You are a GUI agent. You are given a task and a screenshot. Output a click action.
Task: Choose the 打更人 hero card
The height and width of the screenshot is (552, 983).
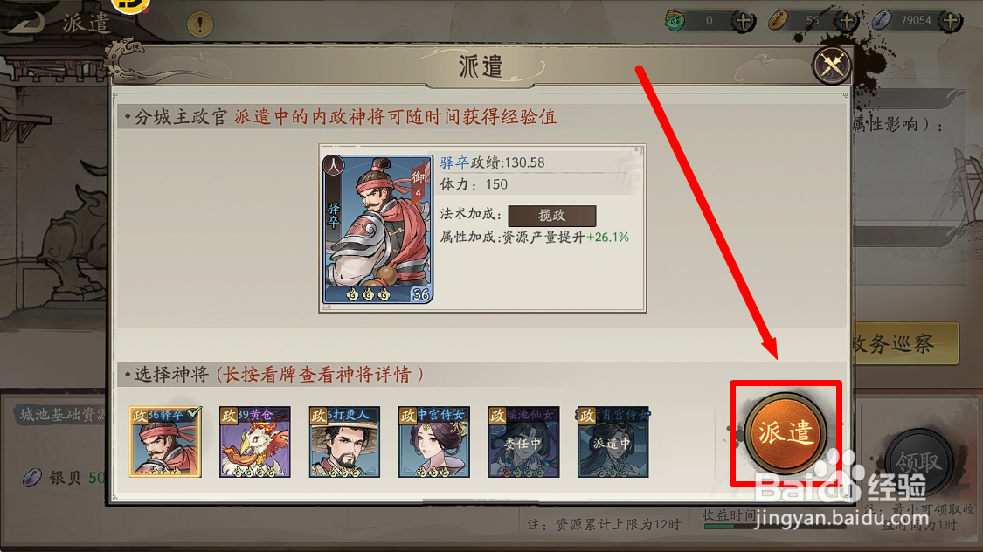point(344,442)
